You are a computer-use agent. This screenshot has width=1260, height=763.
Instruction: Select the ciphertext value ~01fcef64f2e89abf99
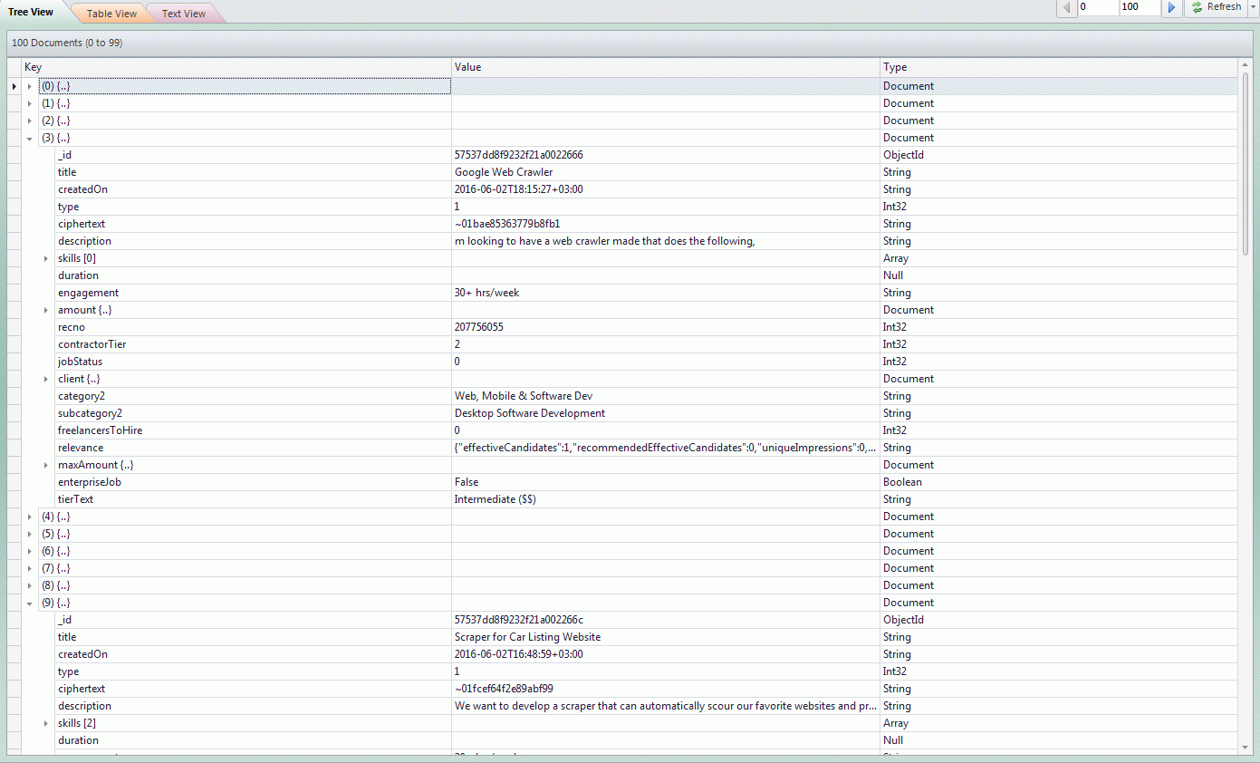tap(504, 689)
